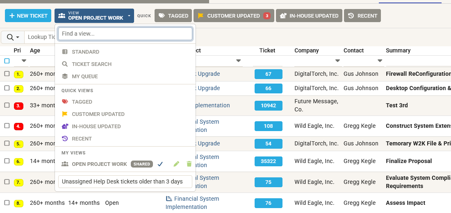
Task: Click the yellow priority 2 badge
Action: 18,88
